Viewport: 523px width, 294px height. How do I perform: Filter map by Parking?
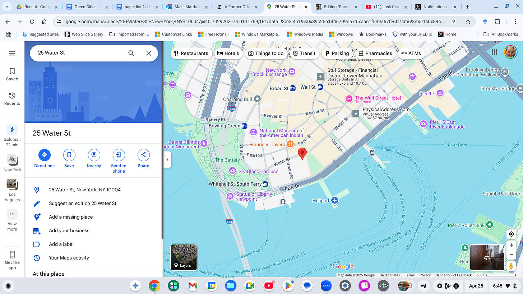pyautogui.click(x=337, y=53)
